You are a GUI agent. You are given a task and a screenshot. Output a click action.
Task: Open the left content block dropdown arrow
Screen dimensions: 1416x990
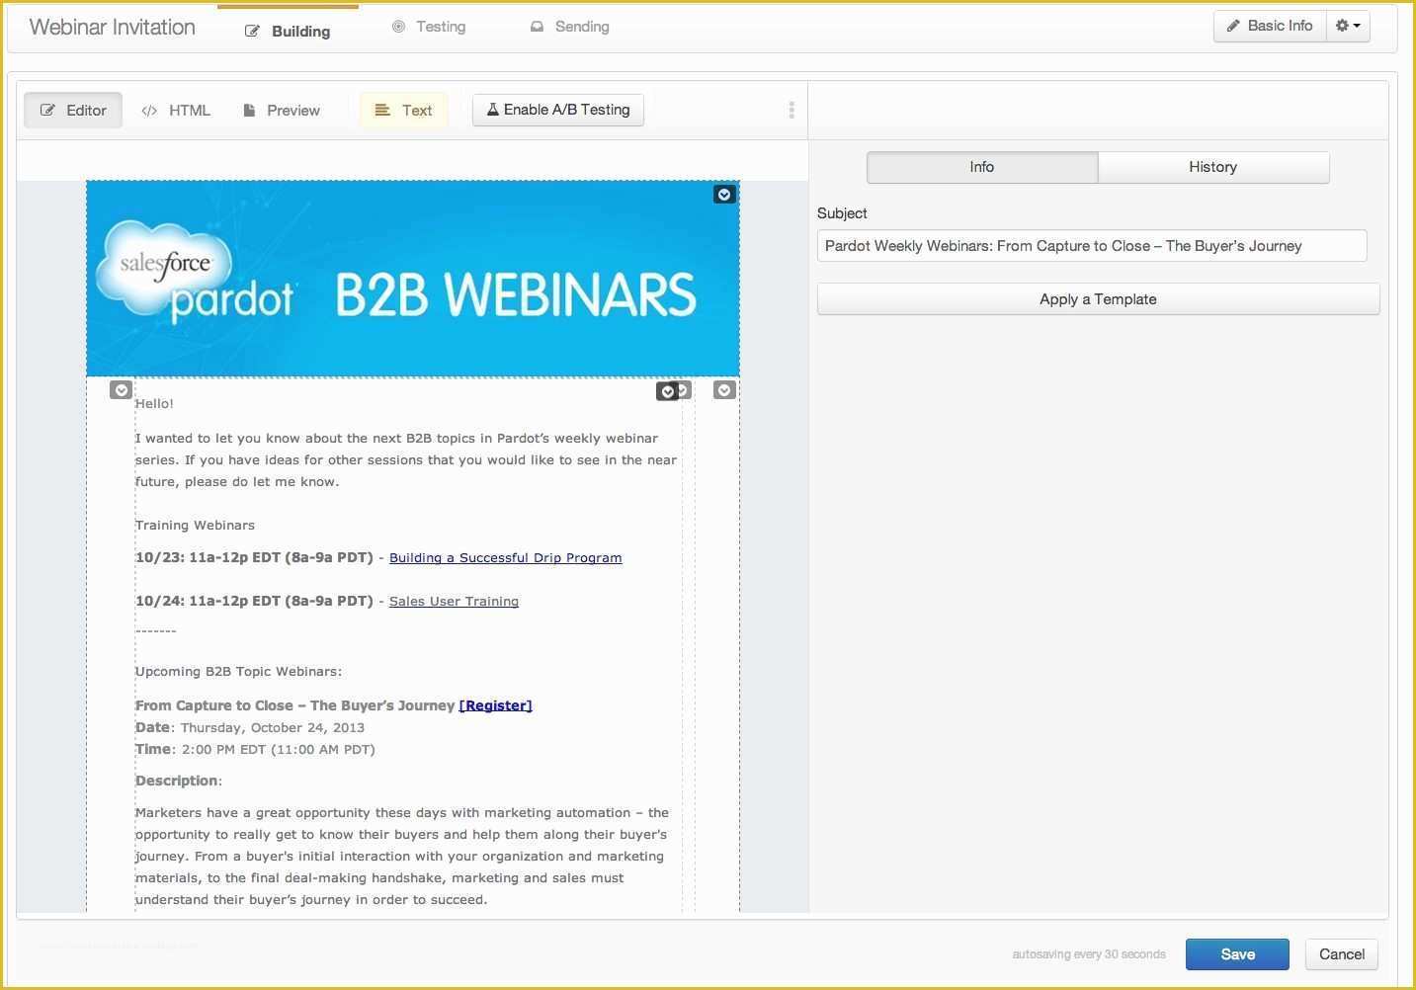click(x=121, y=390)
